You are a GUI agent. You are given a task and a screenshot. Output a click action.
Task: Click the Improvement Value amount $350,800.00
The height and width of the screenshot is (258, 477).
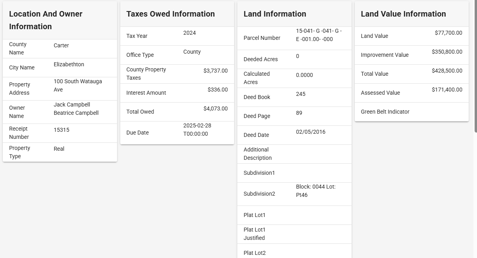[447, 52]
